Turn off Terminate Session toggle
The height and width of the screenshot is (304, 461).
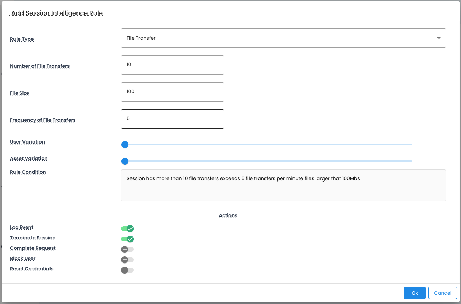click(x=127, y=239)
